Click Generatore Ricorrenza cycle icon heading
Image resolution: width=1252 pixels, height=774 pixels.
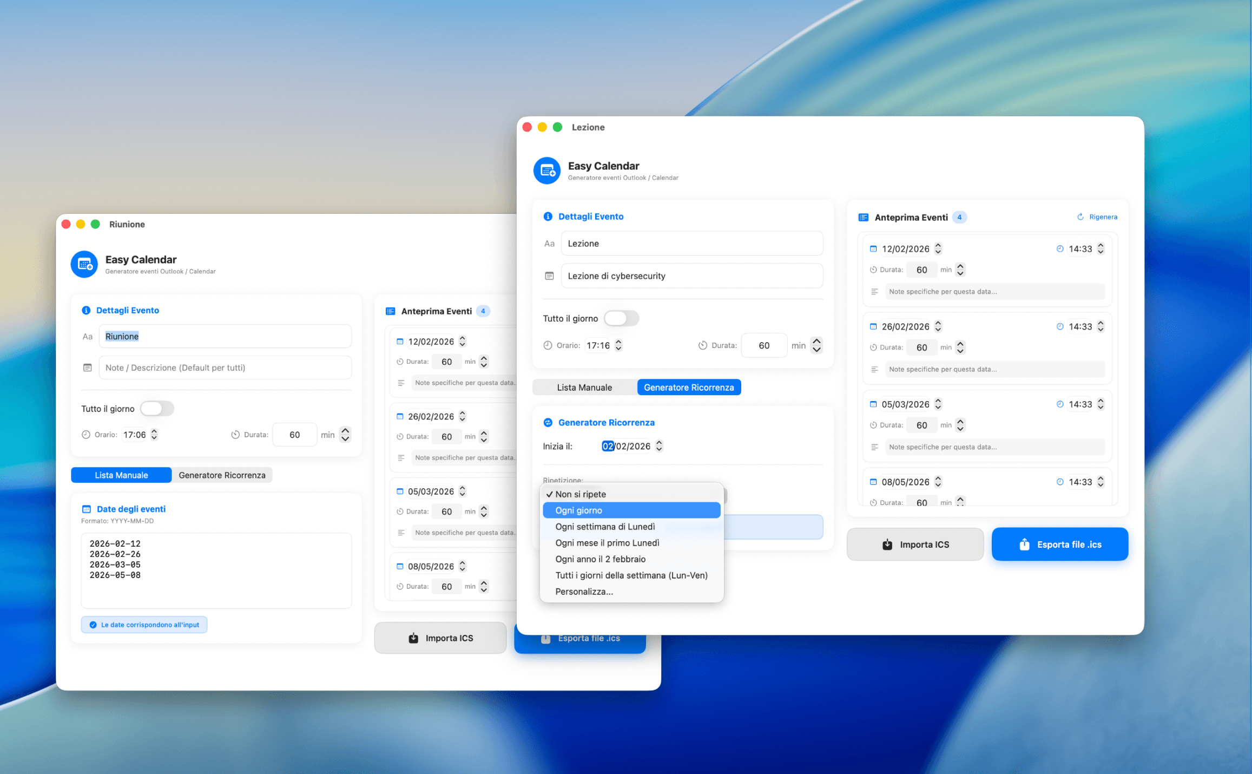pyautogui.click(x=548, y=423)
